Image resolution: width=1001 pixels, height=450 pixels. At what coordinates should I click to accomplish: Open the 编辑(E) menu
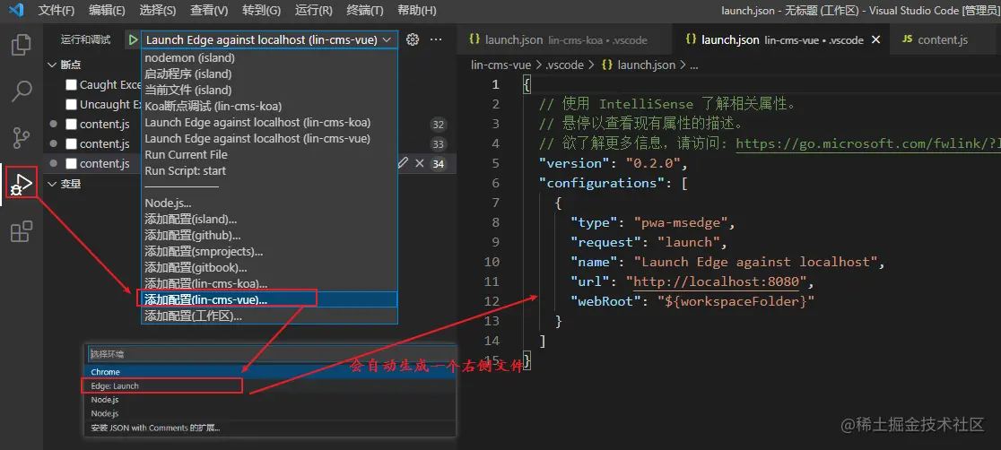click(x=108, y=11)
